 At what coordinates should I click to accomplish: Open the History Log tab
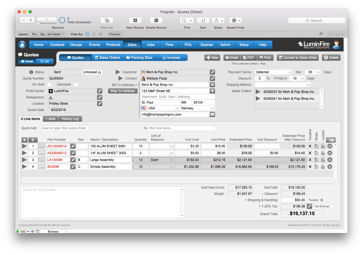pos(70,119)
